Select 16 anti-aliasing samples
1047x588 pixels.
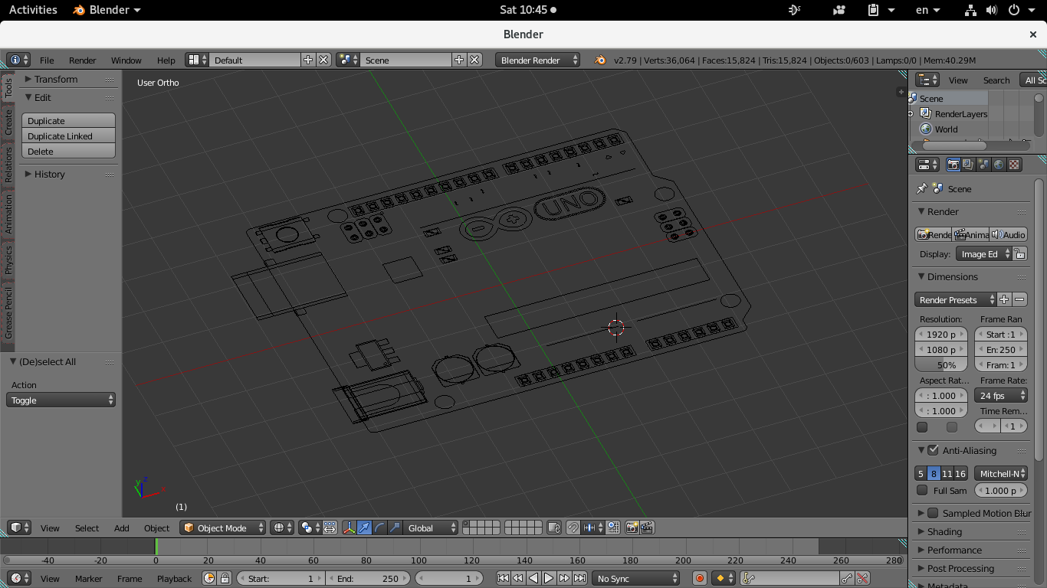pos(960,473)
